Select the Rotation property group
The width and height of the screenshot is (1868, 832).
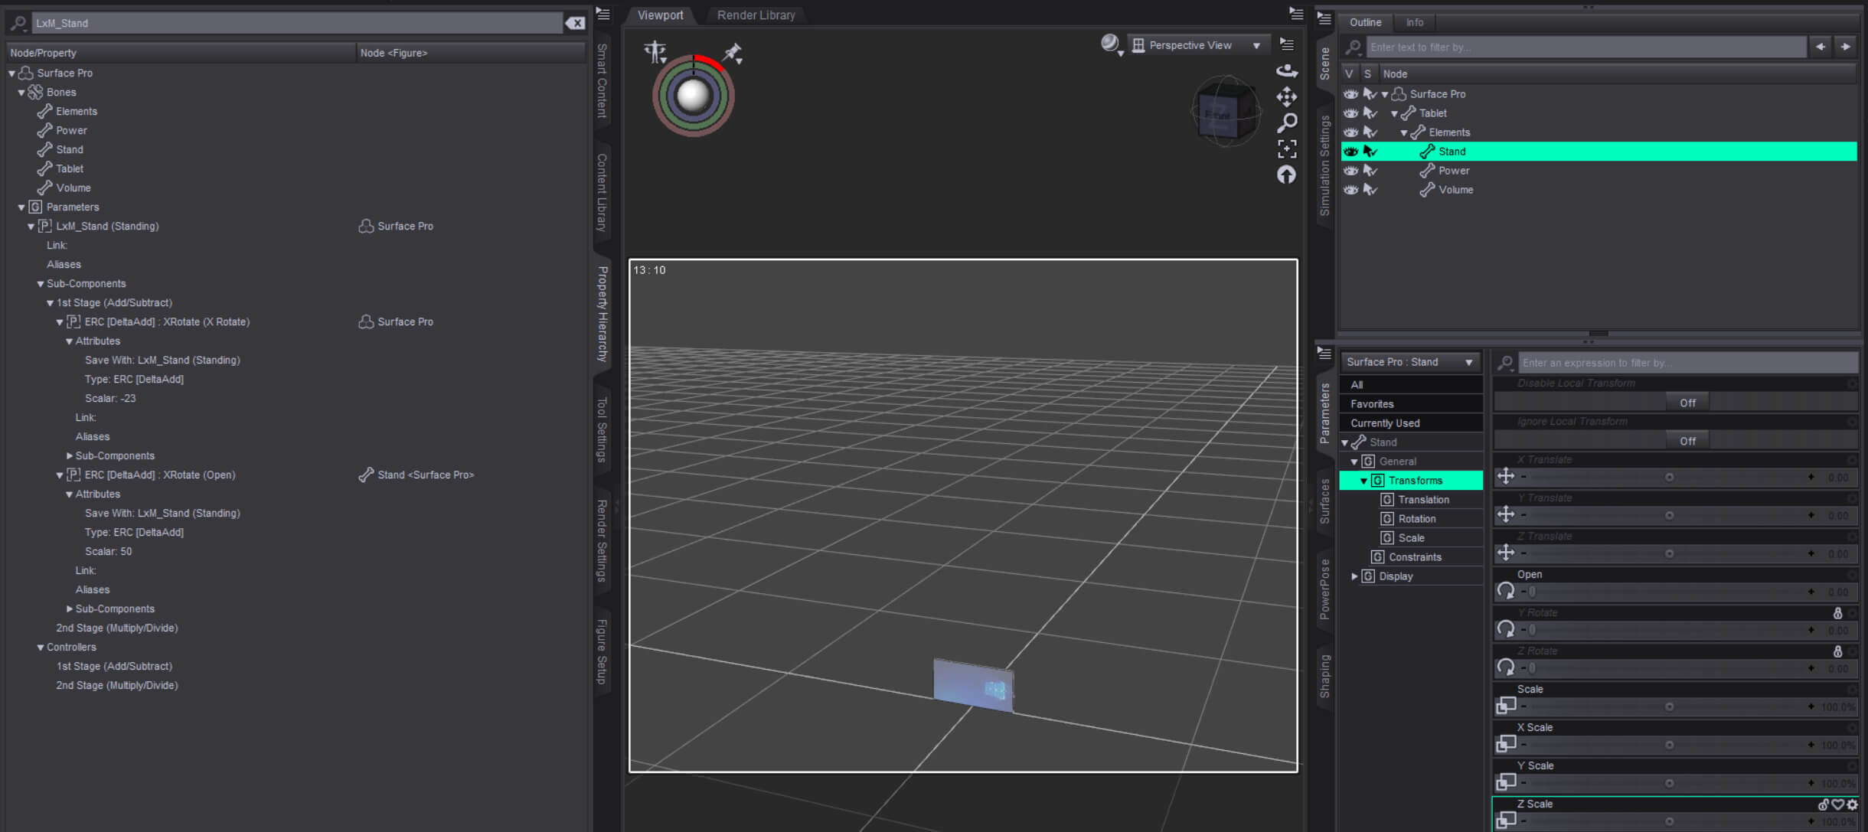1417,519
